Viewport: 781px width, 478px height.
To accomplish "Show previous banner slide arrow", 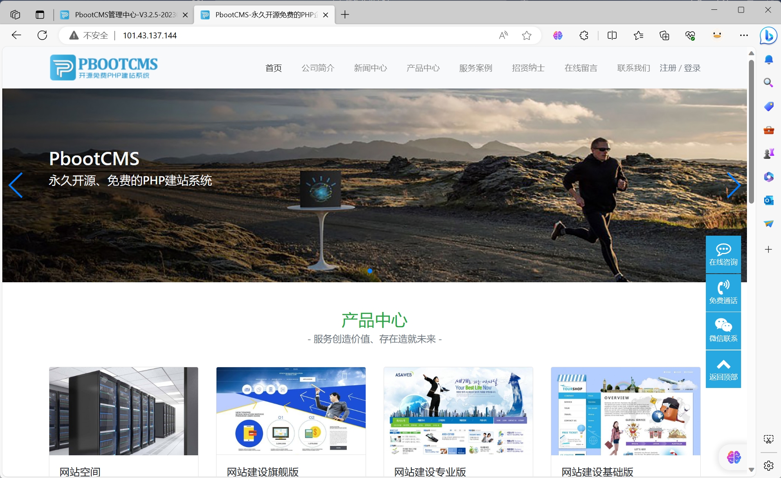I will 16,185.
